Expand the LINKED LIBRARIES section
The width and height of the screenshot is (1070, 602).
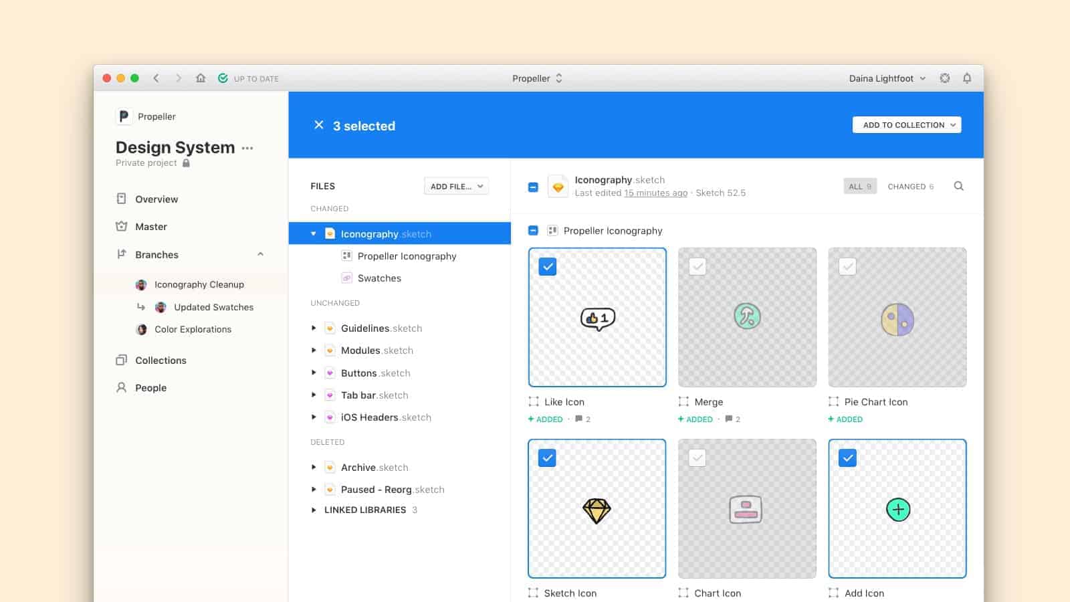[313, 510]
